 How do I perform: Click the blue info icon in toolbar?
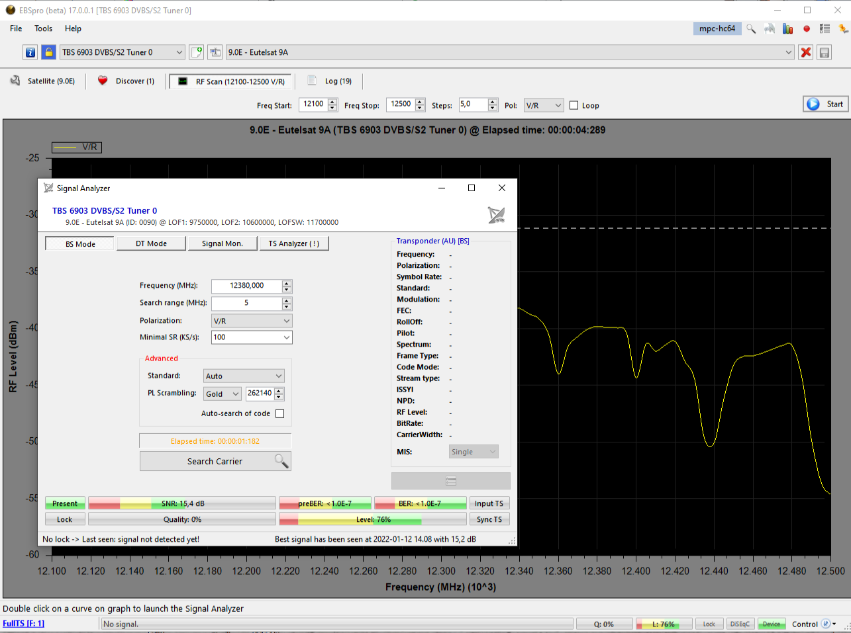point(30,52)
